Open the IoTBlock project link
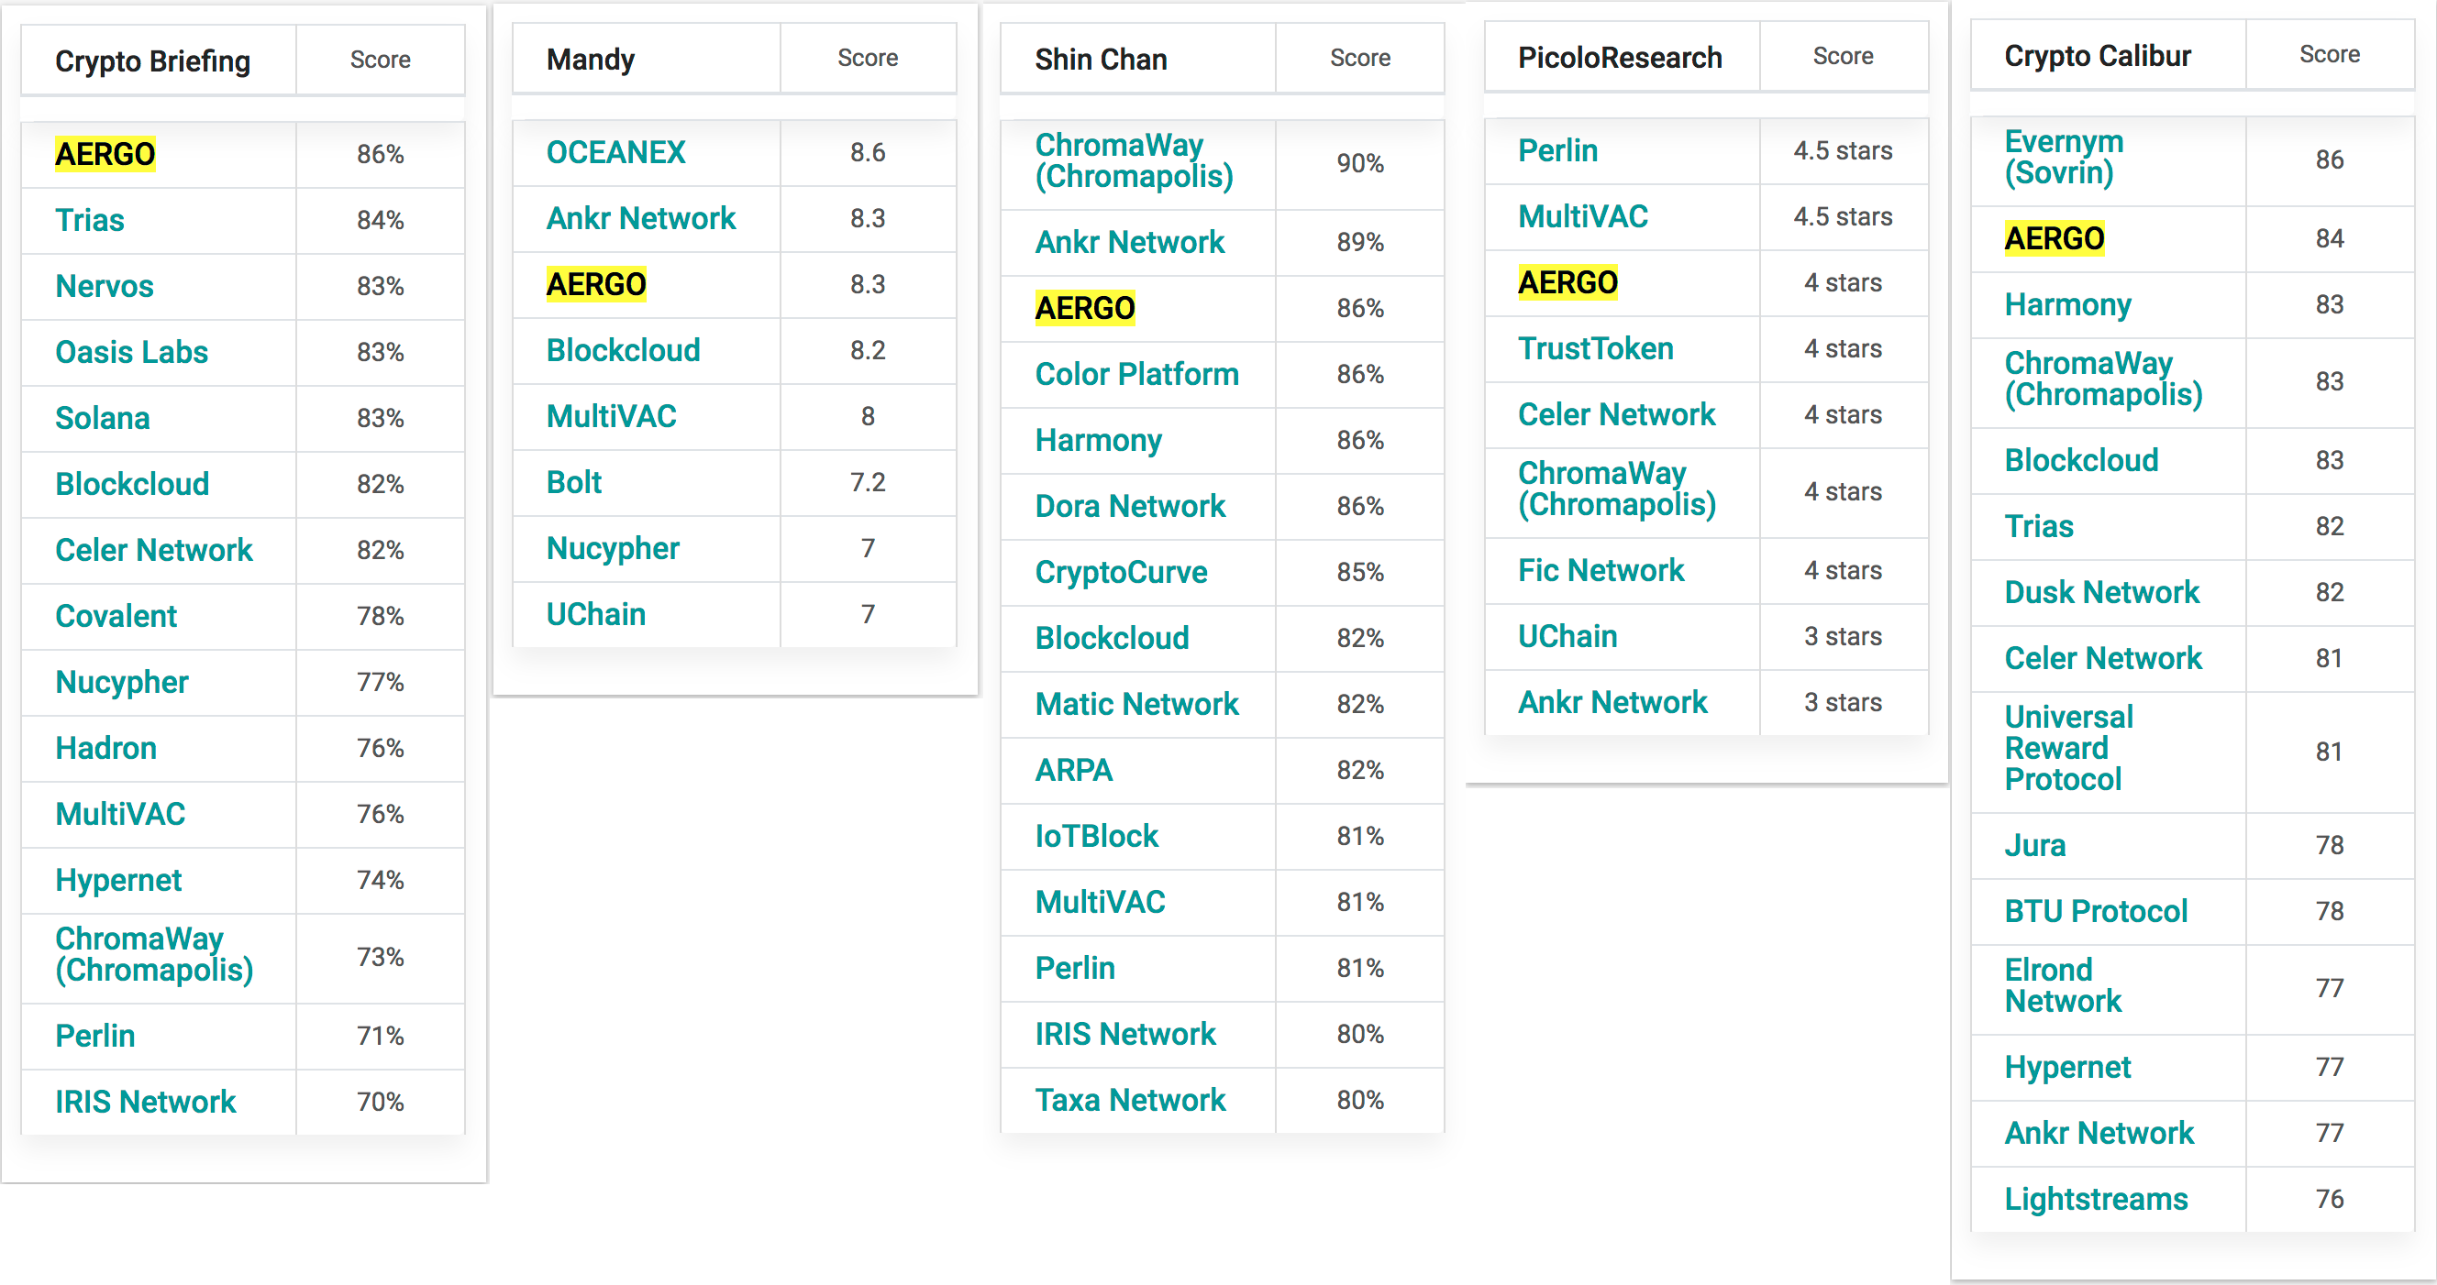This screenshot has width=2437, height=1285. click(1096, 836)
